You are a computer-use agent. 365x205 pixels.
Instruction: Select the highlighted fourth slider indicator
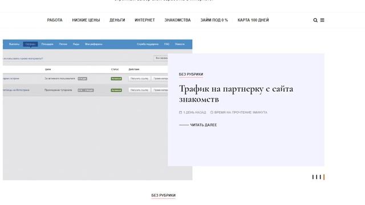[x=324, y=177]
